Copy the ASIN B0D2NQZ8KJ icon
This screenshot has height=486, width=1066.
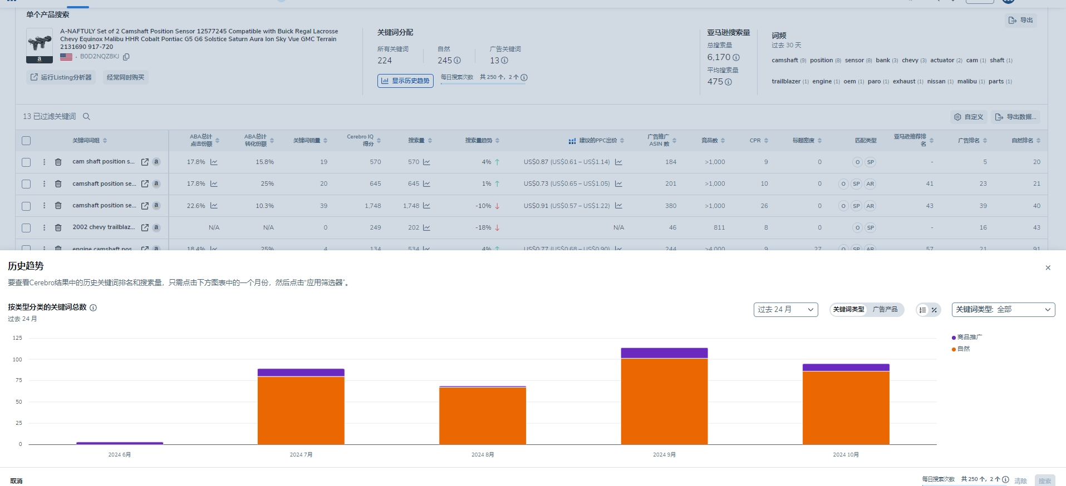click(126, 57)
